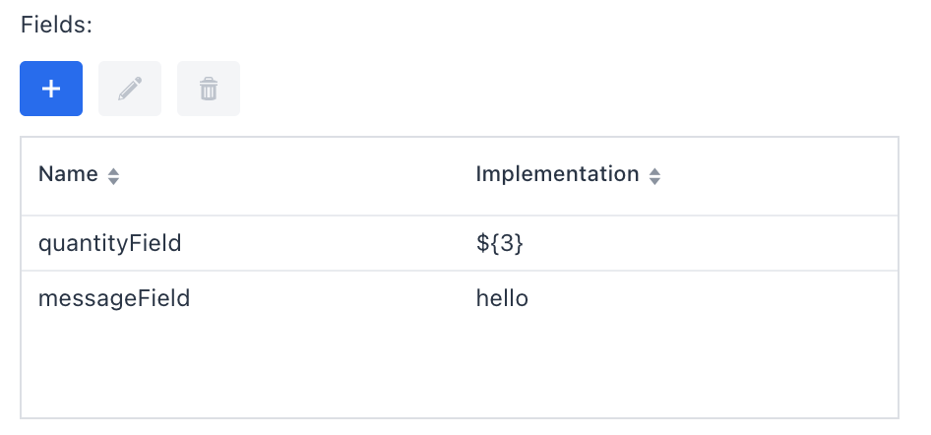Click the sort icon beside Name
Image resolution: width=931 pixels, height=435 pixels.
tap(113, 176)
